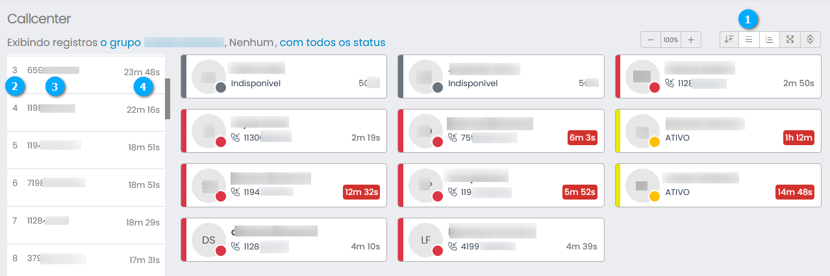This screenshot has height=276, width=830.
Task: Click the phone icon on 2m 50s card
Action: [x=670, y=83]
